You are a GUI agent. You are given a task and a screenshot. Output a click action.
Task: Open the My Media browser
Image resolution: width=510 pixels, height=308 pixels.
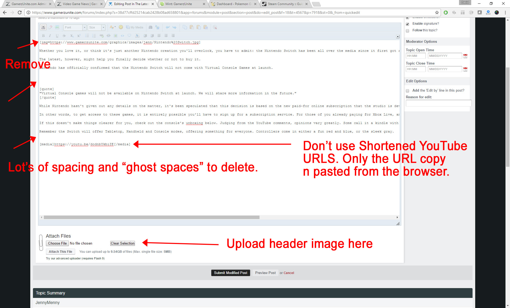[x=135, y=27]
